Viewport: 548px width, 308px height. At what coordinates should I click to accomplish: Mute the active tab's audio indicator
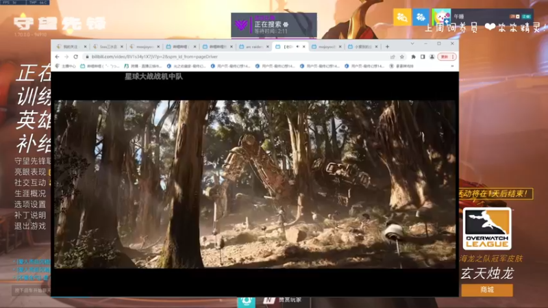(x=298, y=47)
